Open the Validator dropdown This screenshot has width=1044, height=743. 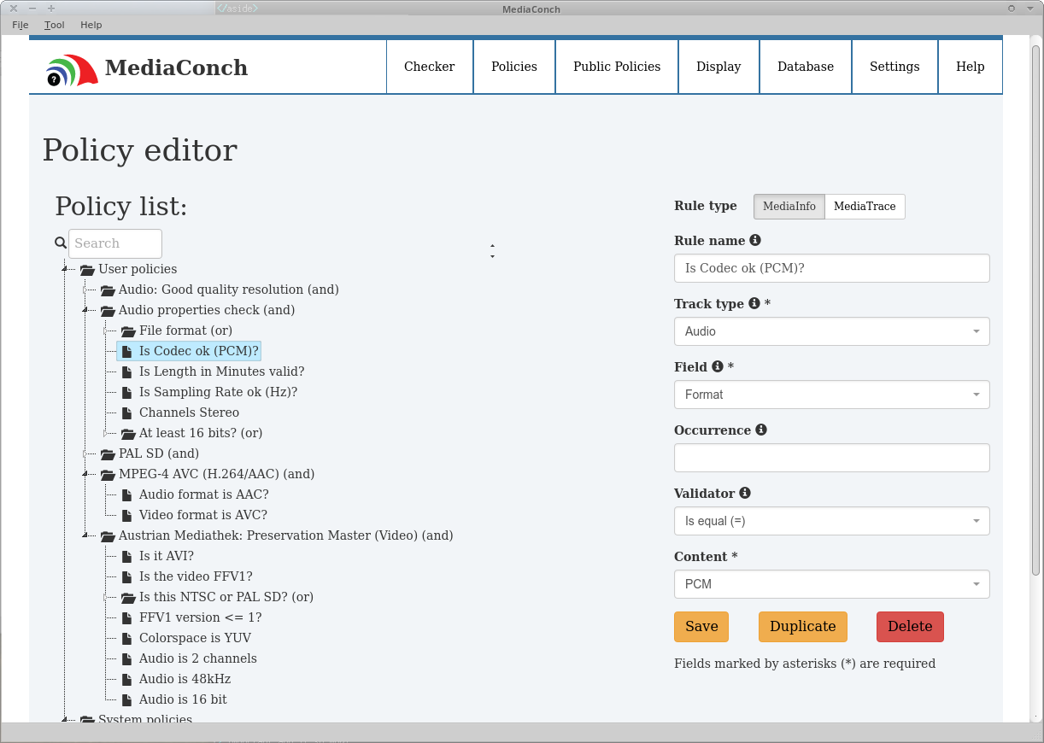pos(831,521)
